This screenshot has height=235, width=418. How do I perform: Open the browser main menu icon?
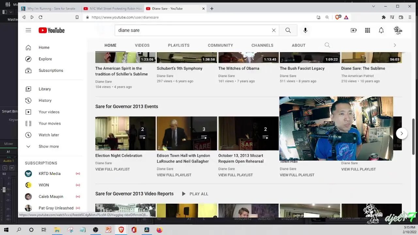[x=410, y=17]
